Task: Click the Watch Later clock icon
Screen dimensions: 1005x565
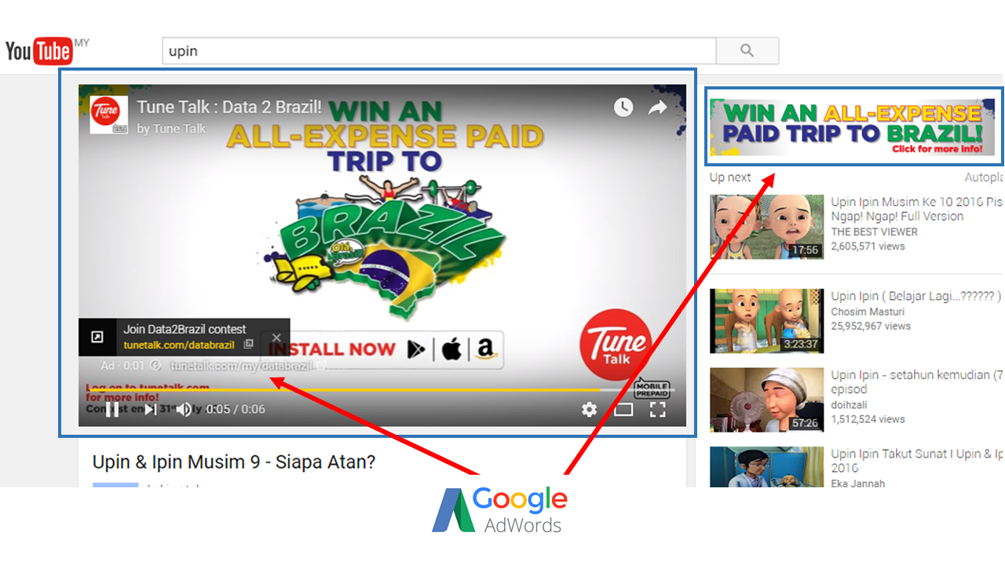Action: pyautogui.click(x=623, y=108)
